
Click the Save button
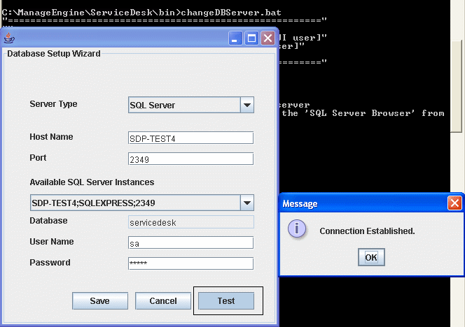(x=100, y=300)
